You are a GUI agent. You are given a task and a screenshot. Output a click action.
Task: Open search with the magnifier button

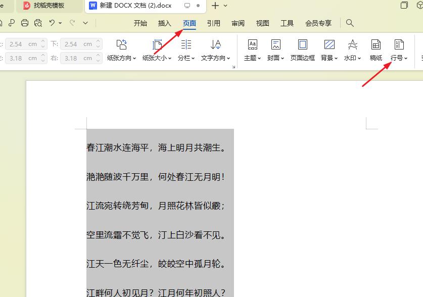point(349,23)
